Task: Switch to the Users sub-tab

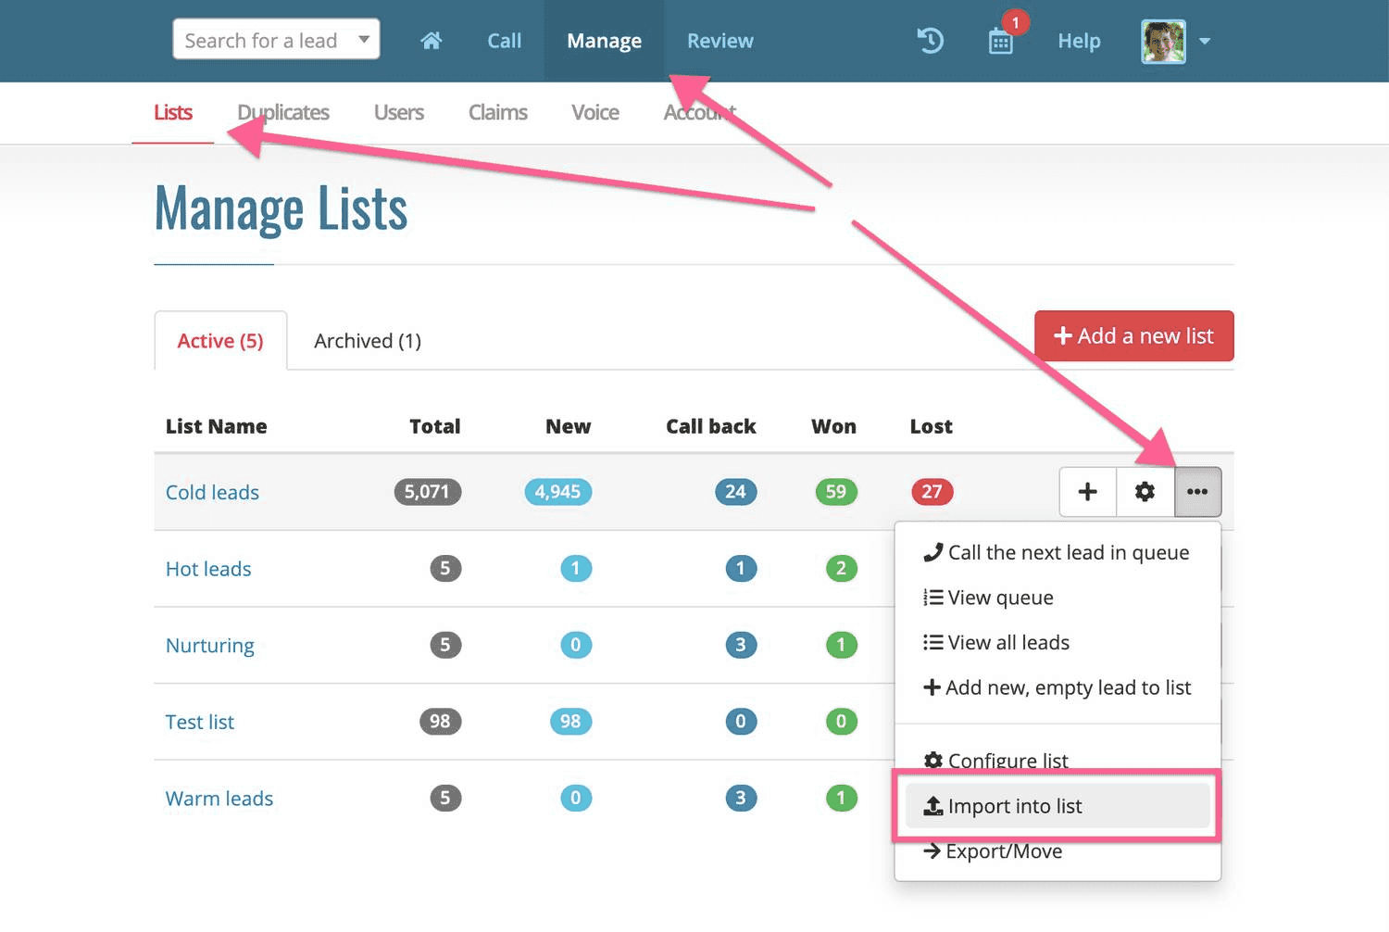Action: (x=399, y=112)
